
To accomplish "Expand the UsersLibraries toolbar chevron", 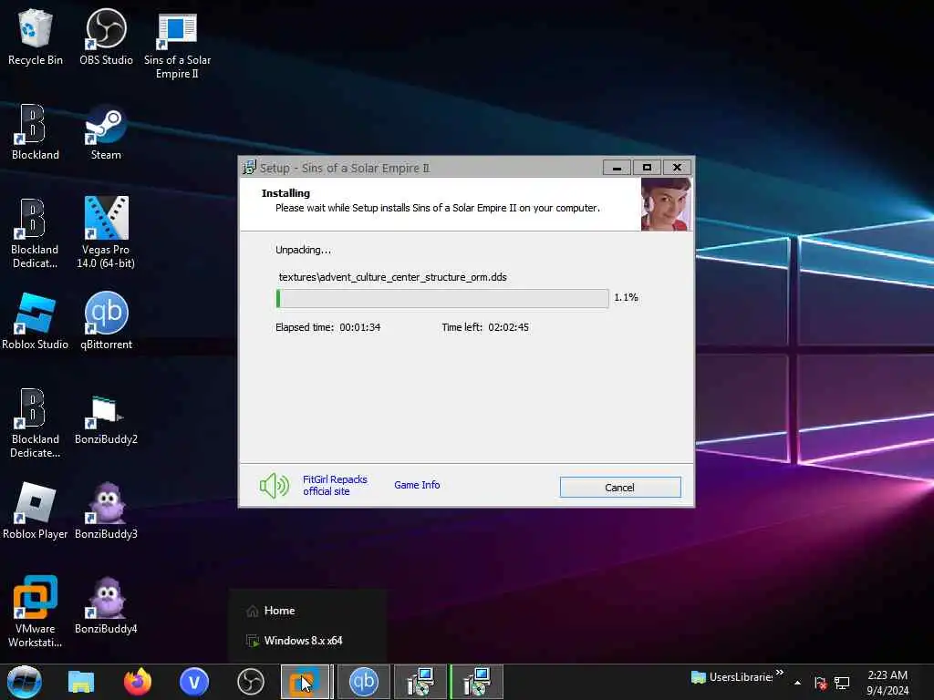I will (780, 674).
